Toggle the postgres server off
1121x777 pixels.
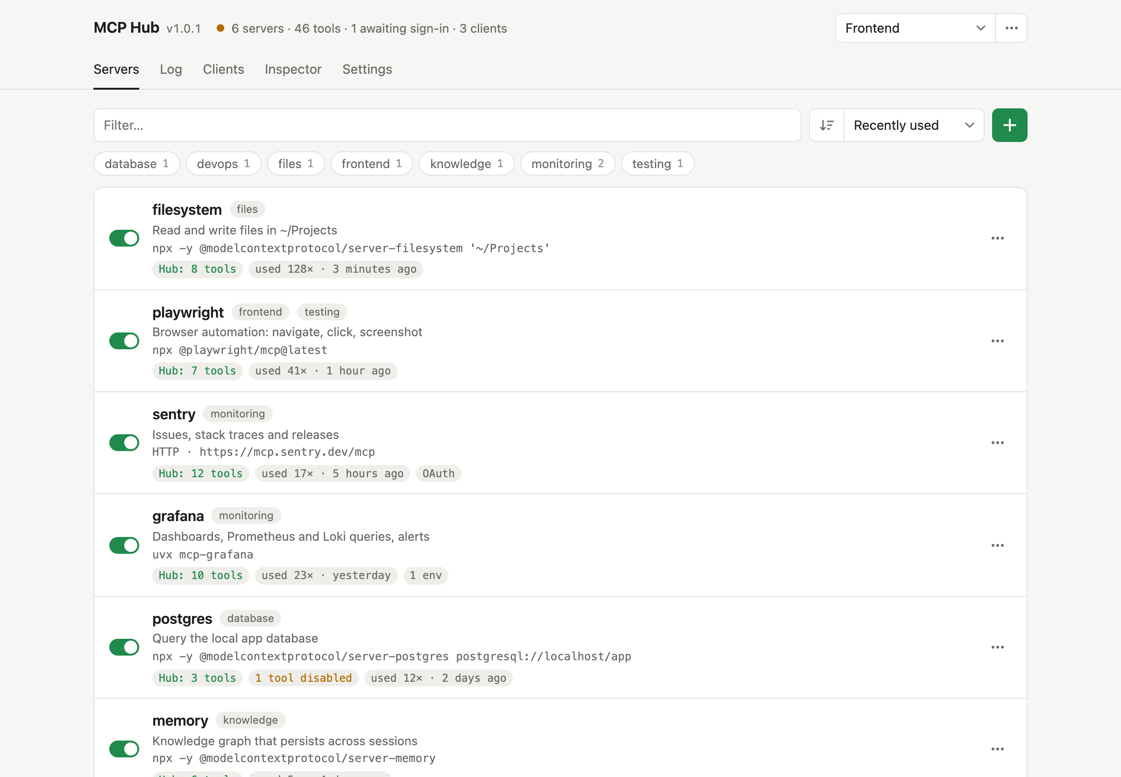pos(124,647)
